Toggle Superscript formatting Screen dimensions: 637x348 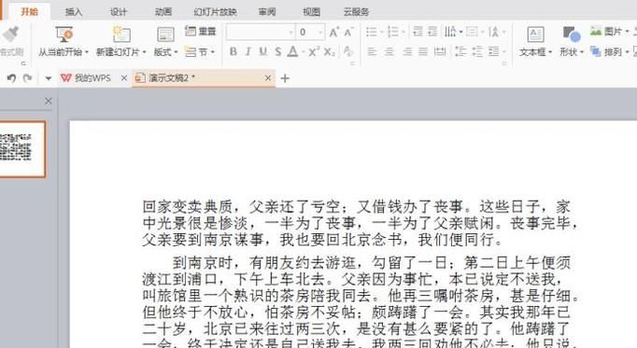tap(314, 51)
